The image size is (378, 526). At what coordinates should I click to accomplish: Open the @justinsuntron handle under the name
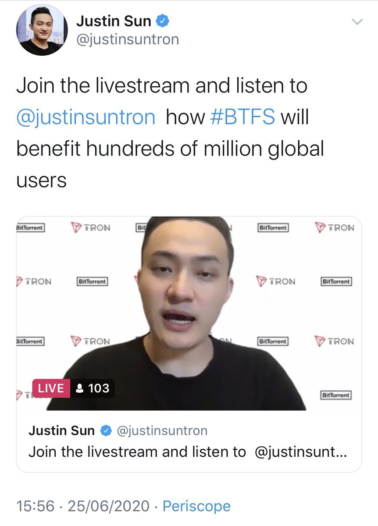(128, 39)
